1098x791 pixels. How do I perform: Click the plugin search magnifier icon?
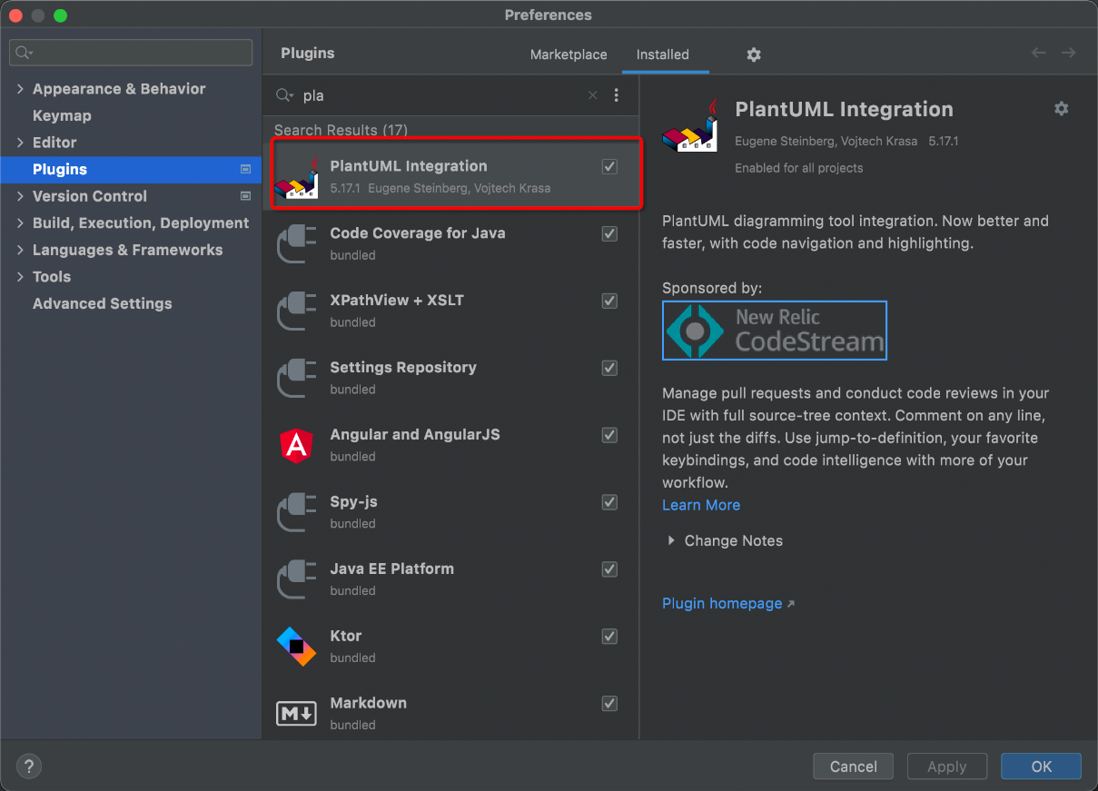[x=285, y=95]
